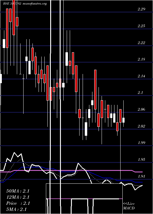Click the 1.91 price axis label
Viewport: 153px width, 214px height.
141,176
